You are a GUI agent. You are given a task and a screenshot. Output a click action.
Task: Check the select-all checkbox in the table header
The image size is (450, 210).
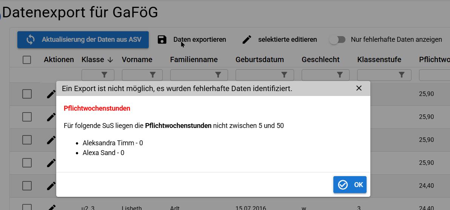pyautogui.click(x=27, y=60)
